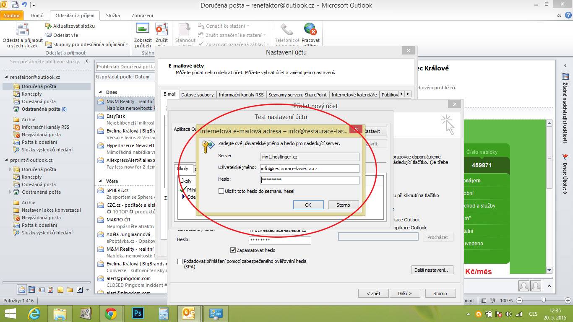573x322 pixels.
Task: Open navigation buttons configuration dropdown arrow
Action: 87,290
